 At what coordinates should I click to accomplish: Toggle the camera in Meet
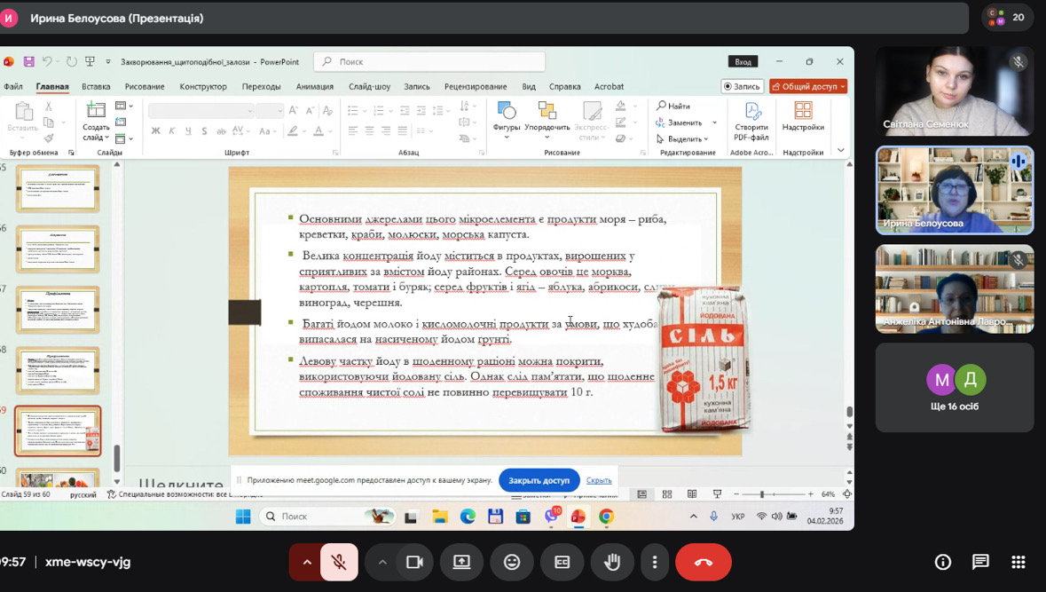click(x=413, y=563)
